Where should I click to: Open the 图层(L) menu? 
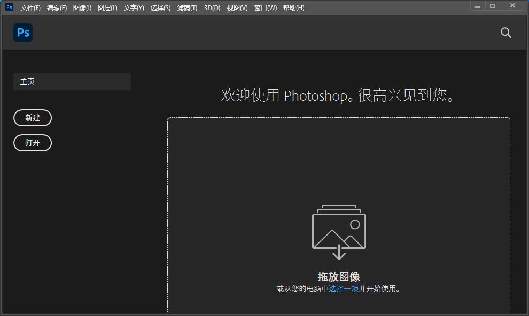107,8
